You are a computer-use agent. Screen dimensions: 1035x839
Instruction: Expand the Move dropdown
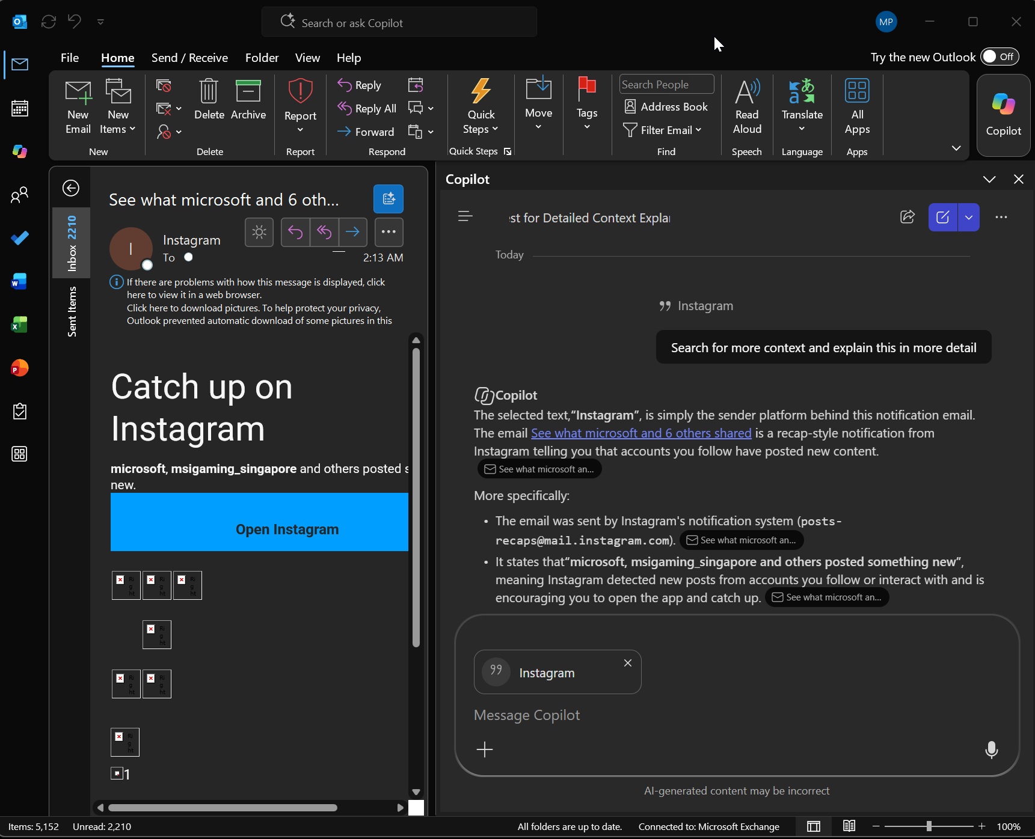point(538,127)
